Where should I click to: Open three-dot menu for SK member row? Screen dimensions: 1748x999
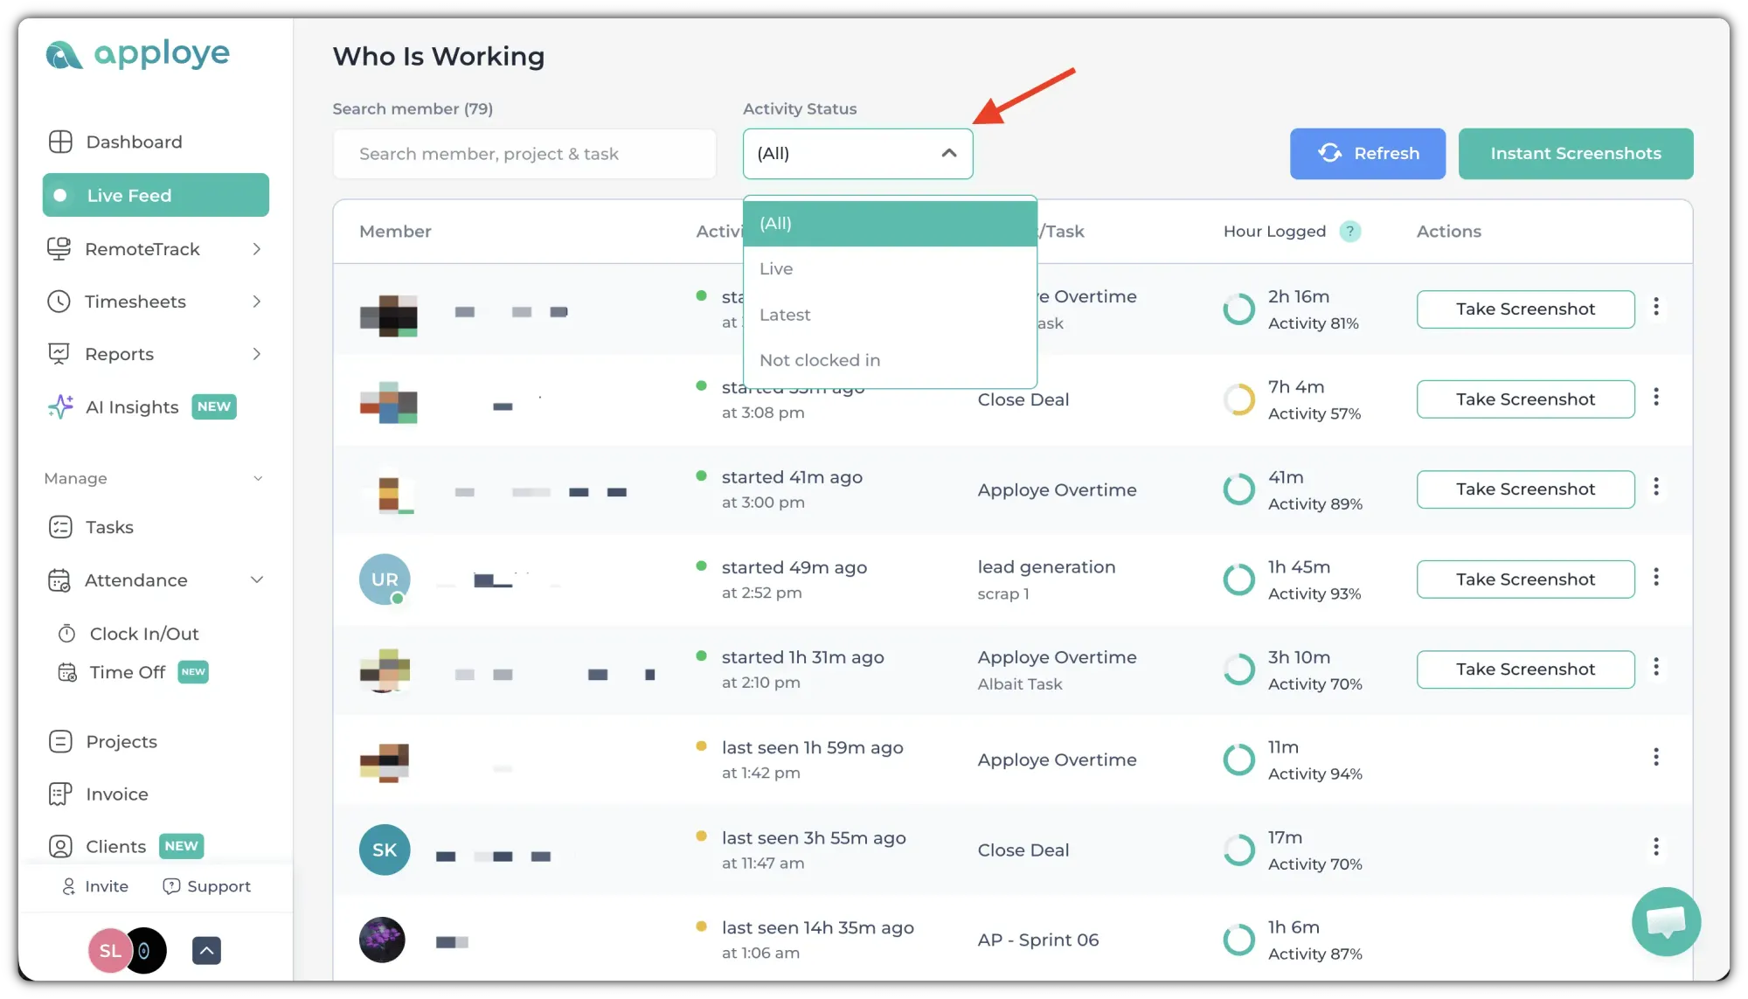pyautogui.click(x=1655, y=847)
